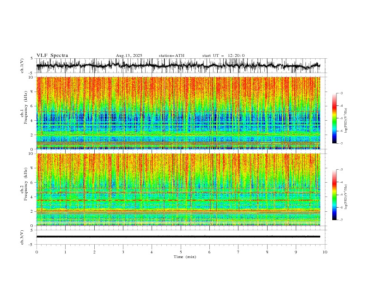The width and height of the screenshot is (366, 283).
Task: Click the ch.2 'Frequency (kHz)' axis label
Action: [25, 184]
